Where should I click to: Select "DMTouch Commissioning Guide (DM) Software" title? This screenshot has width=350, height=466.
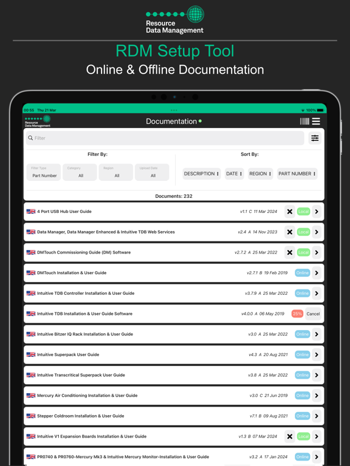(84, 252)
